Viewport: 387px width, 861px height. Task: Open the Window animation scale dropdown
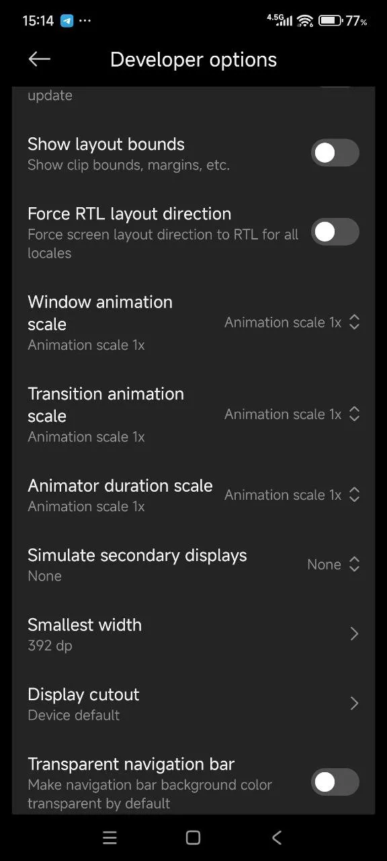pyautogui.click(x=292, y=322)
